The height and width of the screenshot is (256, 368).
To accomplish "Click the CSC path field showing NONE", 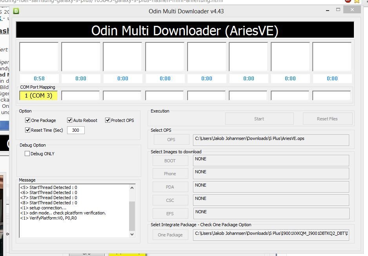I will click(271, 200).
